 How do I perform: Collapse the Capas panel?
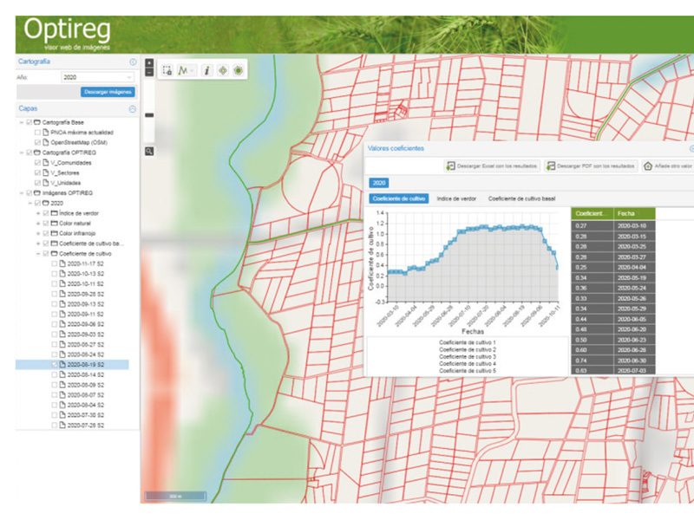(x=132, y=109)
